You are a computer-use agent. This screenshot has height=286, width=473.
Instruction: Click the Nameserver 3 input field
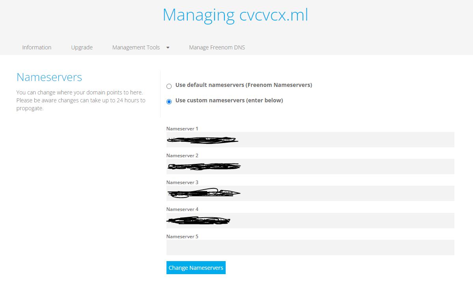[x=310, y=193]
